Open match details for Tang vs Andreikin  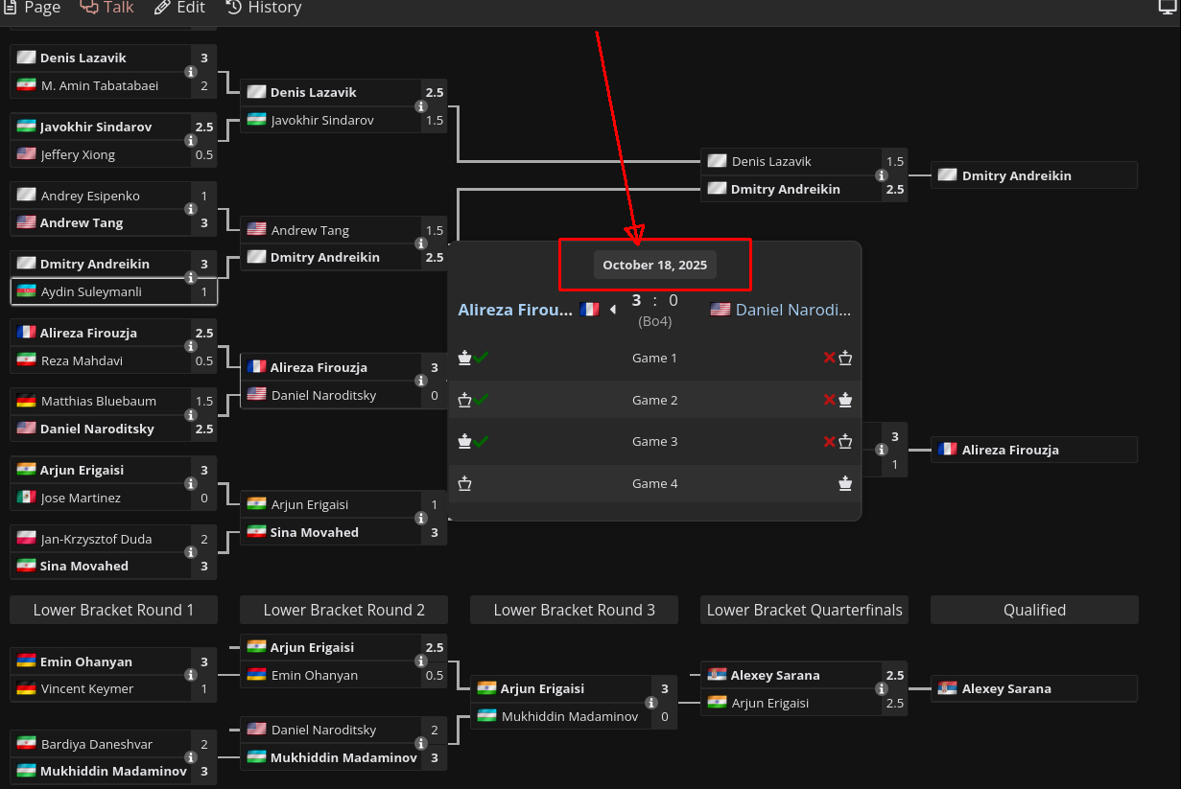point(420,244)
